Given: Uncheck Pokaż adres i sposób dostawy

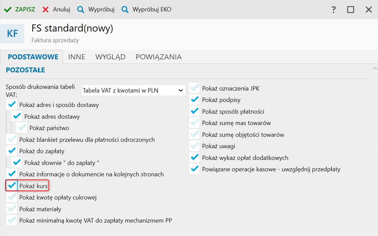Looking at the screenshot, I should tap(11, 105).
